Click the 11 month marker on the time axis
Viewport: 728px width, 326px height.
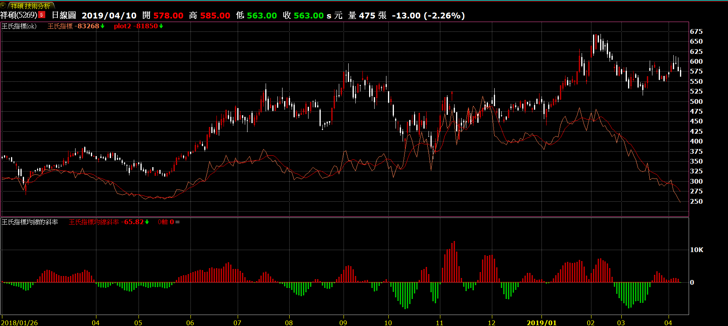[x=439, y=322]
